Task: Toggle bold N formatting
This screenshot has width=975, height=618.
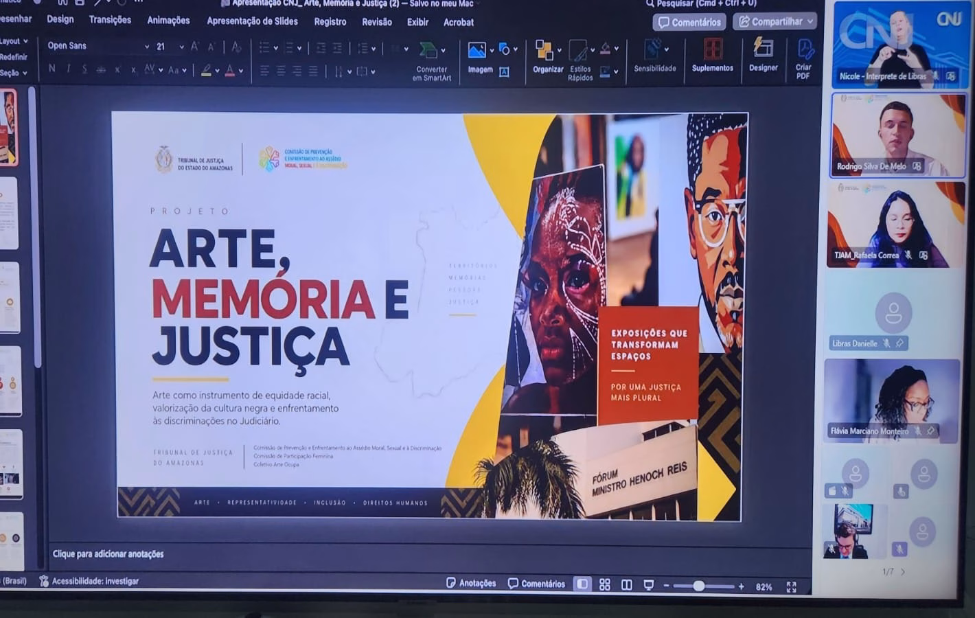Action: [52, 69]
